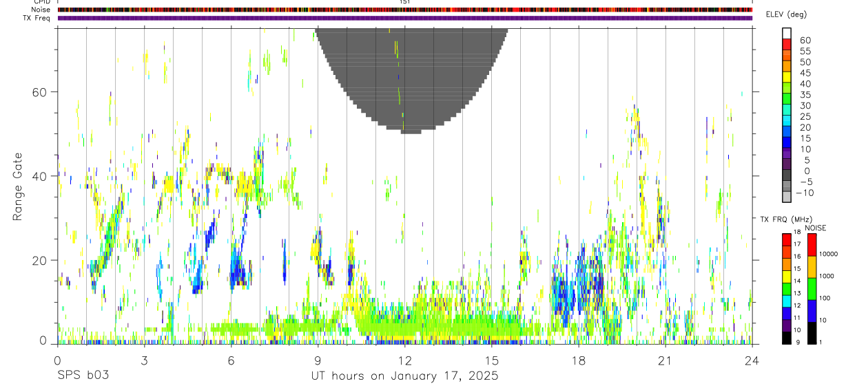Click the '9' tick on UT hours axis
This screenshot has width=846, height=390.
tap(318, 360)
